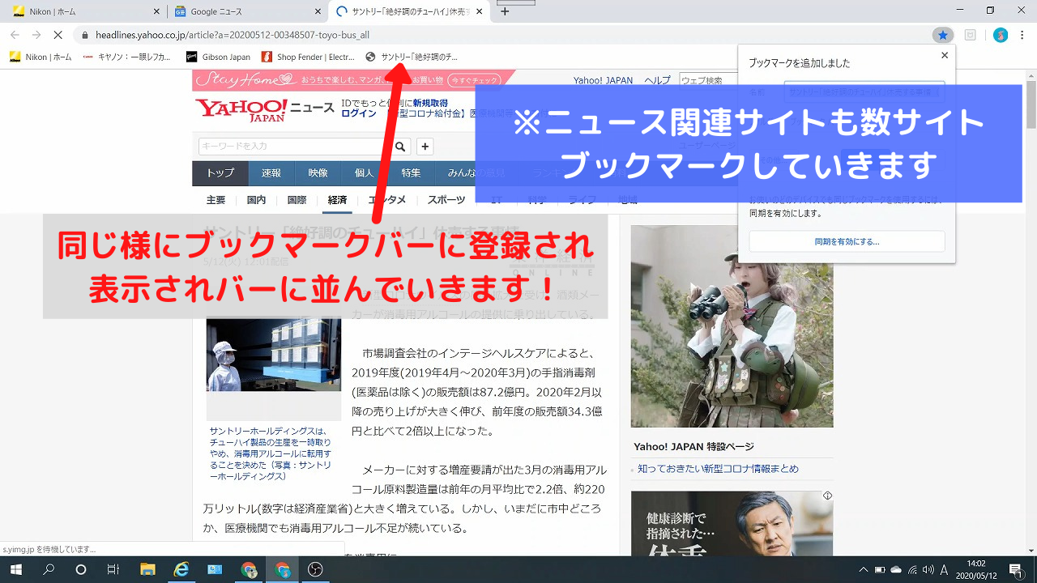
Task: Open Cortana from the taskbar
Action: point(81,569)
